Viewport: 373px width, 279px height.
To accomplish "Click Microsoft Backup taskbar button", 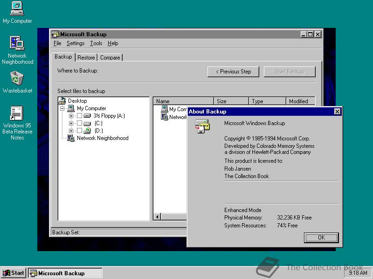I will coord(65,273).
